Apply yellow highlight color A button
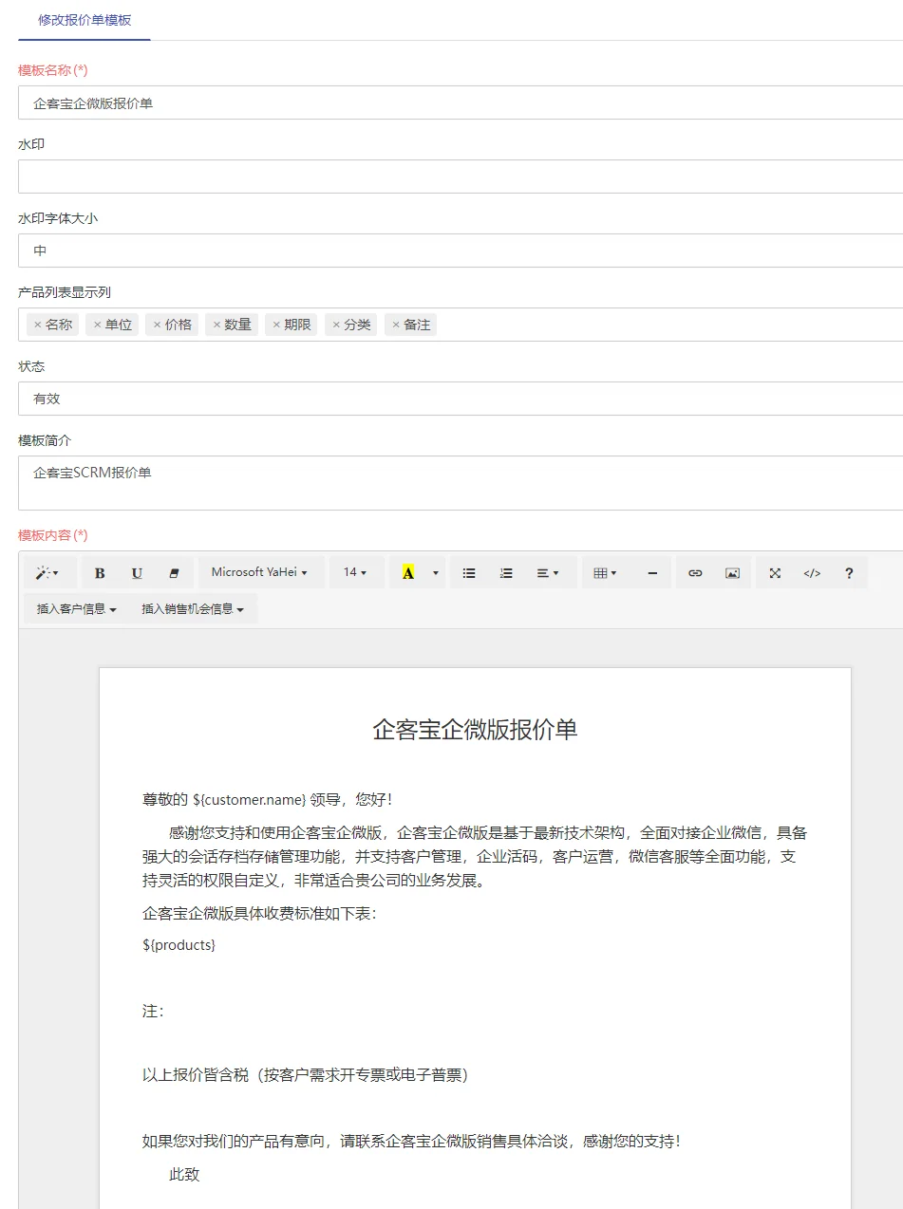The width and height of the screenshot is (903, 1209). [408, 573]
